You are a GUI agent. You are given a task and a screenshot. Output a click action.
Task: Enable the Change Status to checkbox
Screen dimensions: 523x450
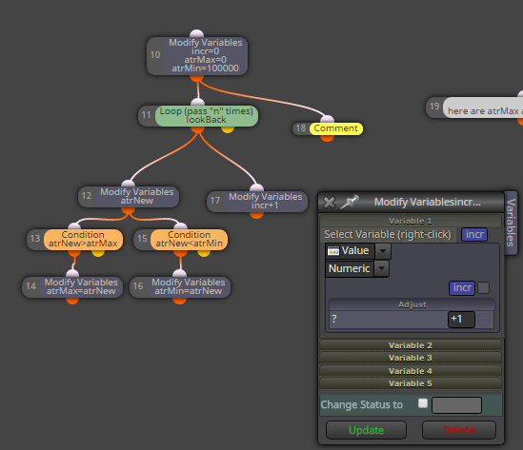point(423,403)
